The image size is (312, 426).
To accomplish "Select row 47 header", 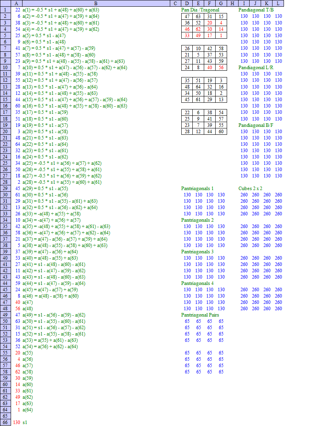I will [5, 302].
